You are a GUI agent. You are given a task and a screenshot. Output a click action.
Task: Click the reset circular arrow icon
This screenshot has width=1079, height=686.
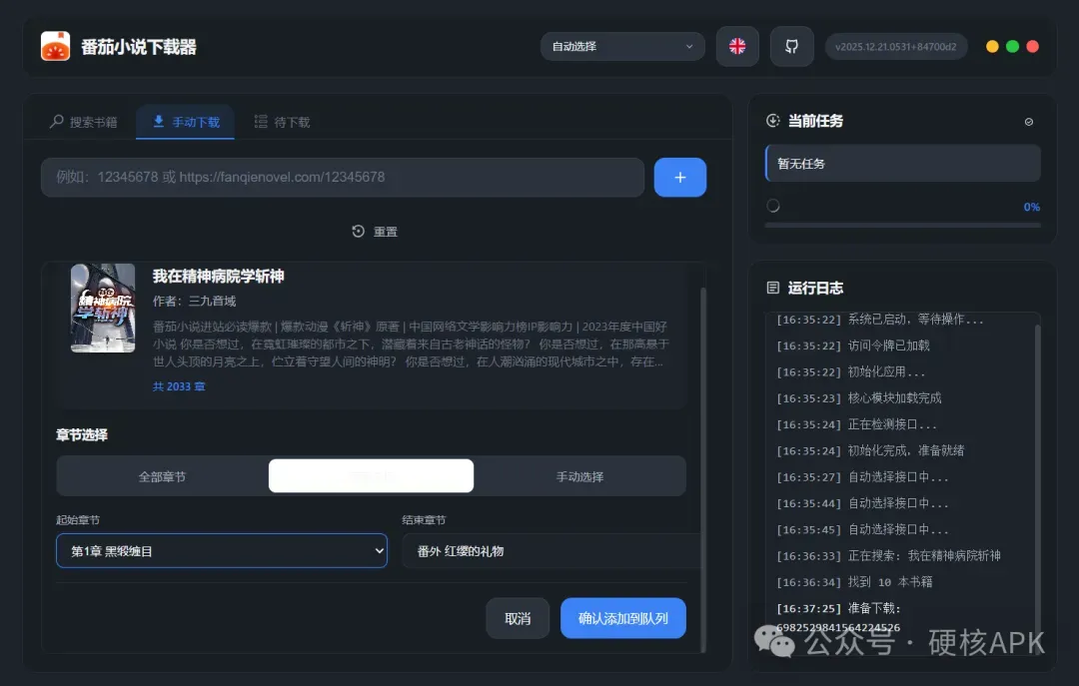[358, 232]
